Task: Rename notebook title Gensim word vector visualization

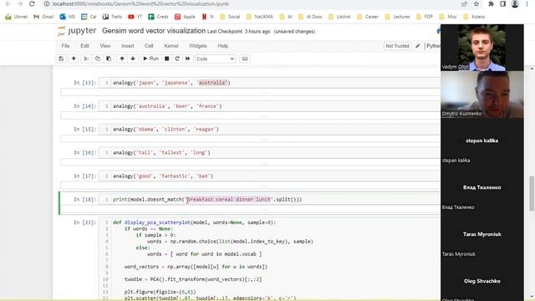Action: pyautogui.click(x=154, y=31)
